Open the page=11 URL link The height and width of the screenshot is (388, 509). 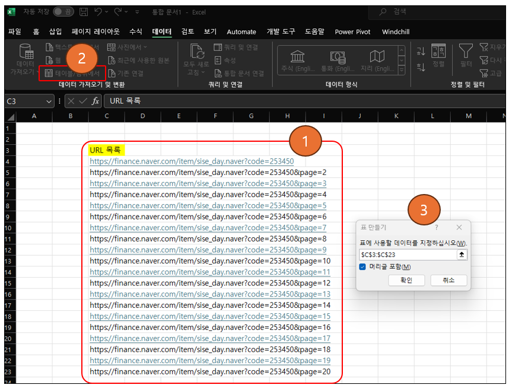point(210,272)
